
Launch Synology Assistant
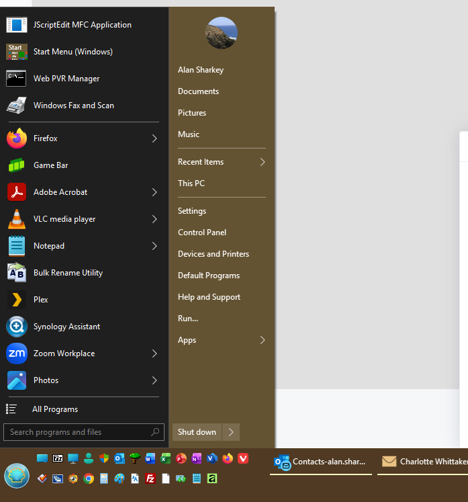[x=66, y=327]
